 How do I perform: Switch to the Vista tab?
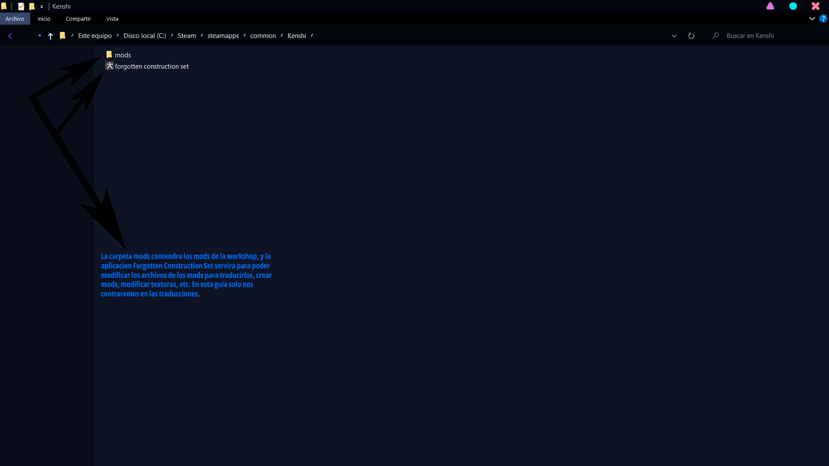point(112,19)
